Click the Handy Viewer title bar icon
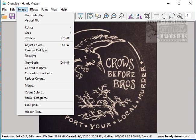 (4, 3)
